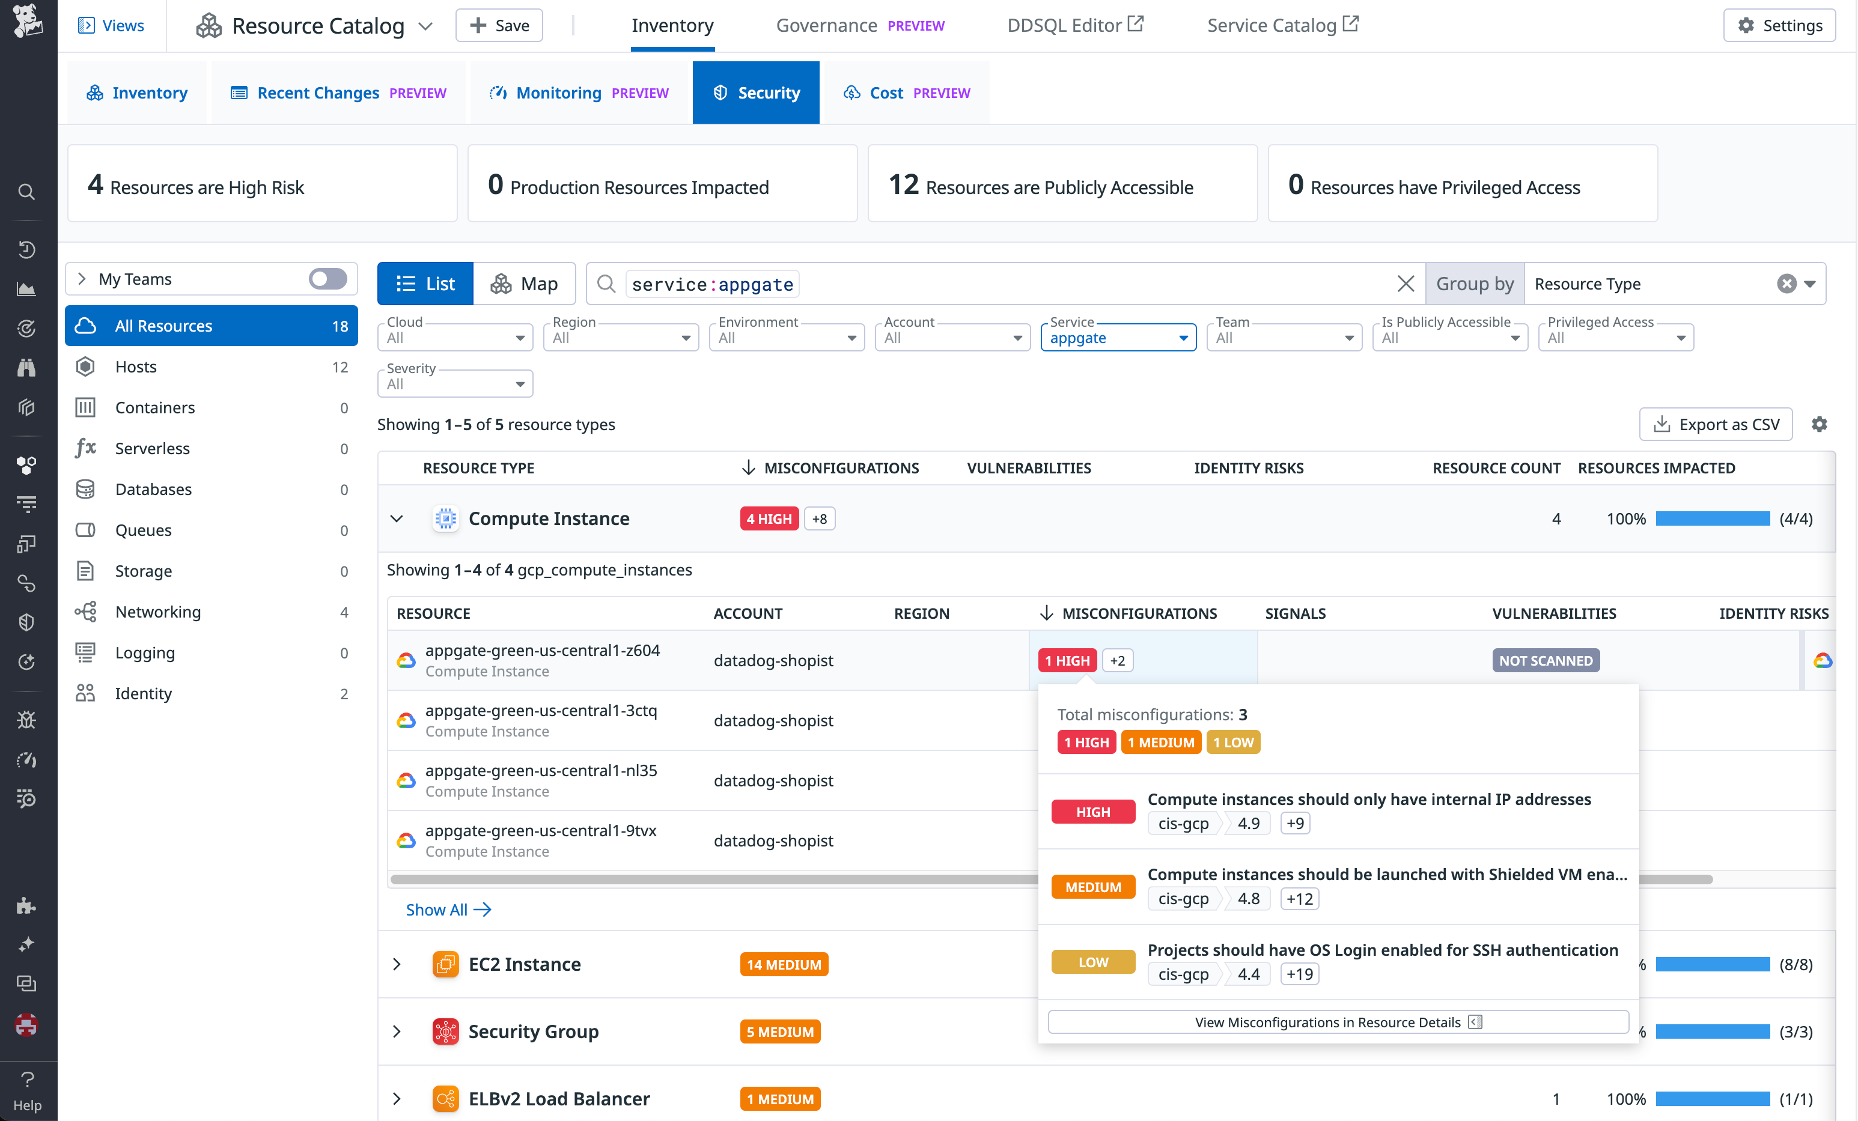Viewport: 1858px width, 1121px height.
Task: Open the global search icon in sidebar
Action: coord(26,192)
